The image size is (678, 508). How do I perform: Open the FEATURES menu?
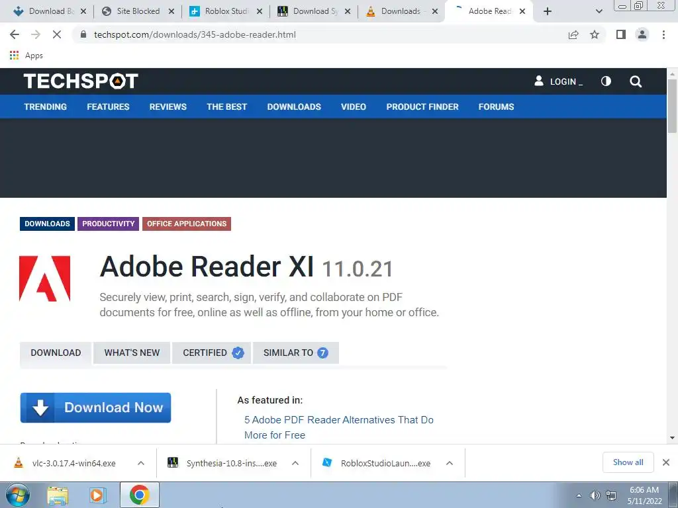click(x=108, y=106)
